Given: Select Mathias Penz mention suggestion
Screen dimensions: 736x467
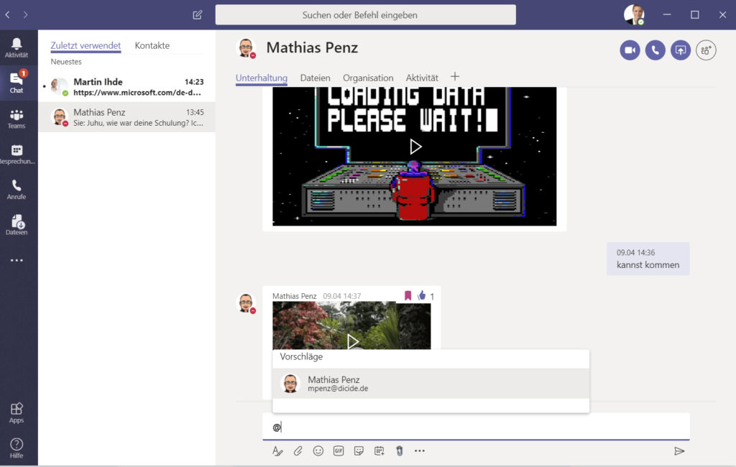Looking at the screenshot, I should 431,384.
